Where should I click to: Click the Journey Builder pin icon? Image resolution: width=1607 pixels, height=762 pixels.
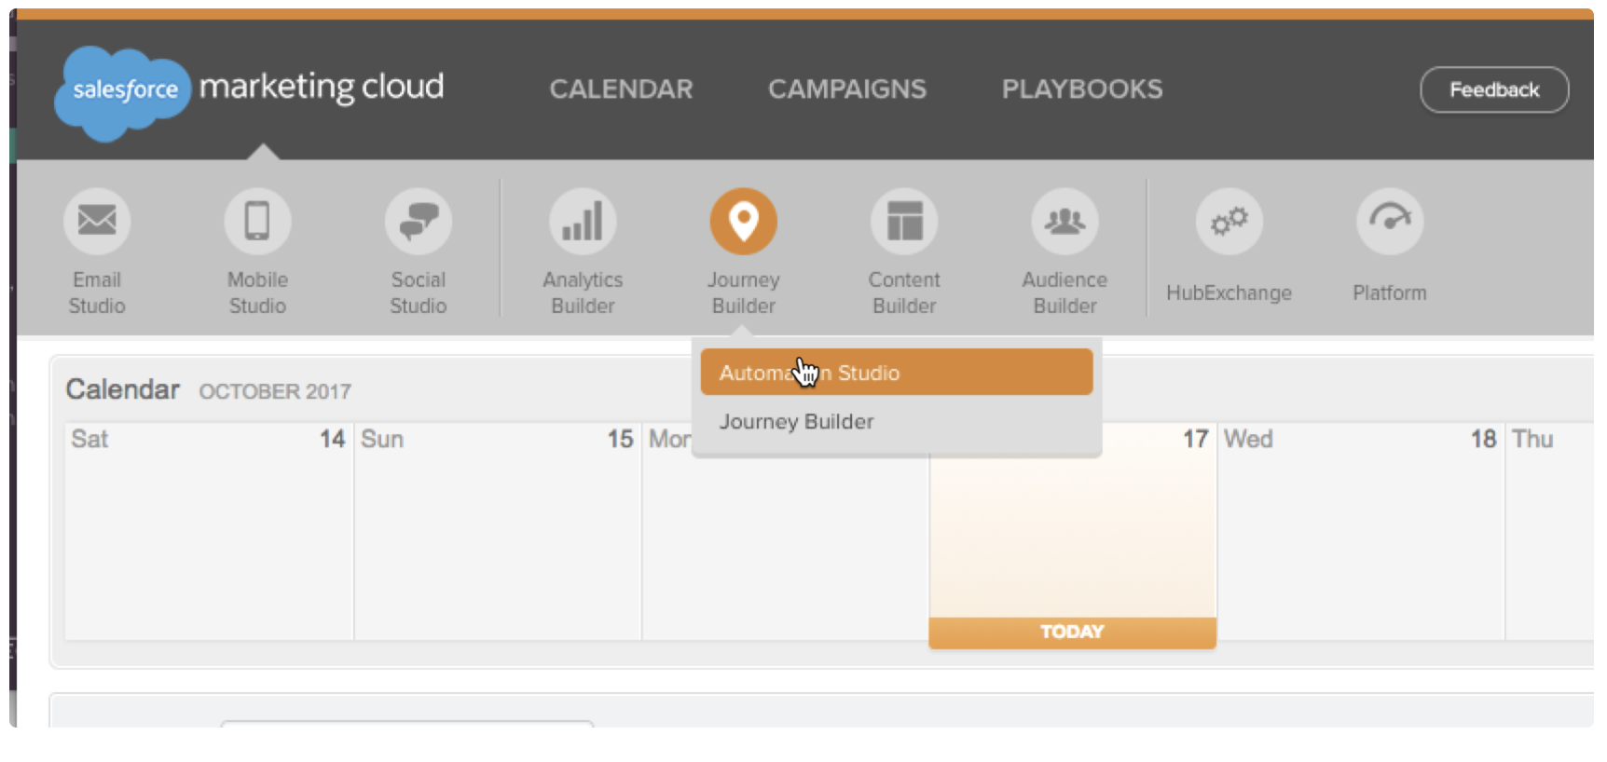(743, 221)
